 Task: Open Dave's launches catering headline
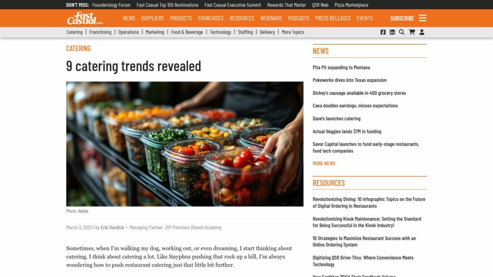pyautogui.click(x=337, y=118)
